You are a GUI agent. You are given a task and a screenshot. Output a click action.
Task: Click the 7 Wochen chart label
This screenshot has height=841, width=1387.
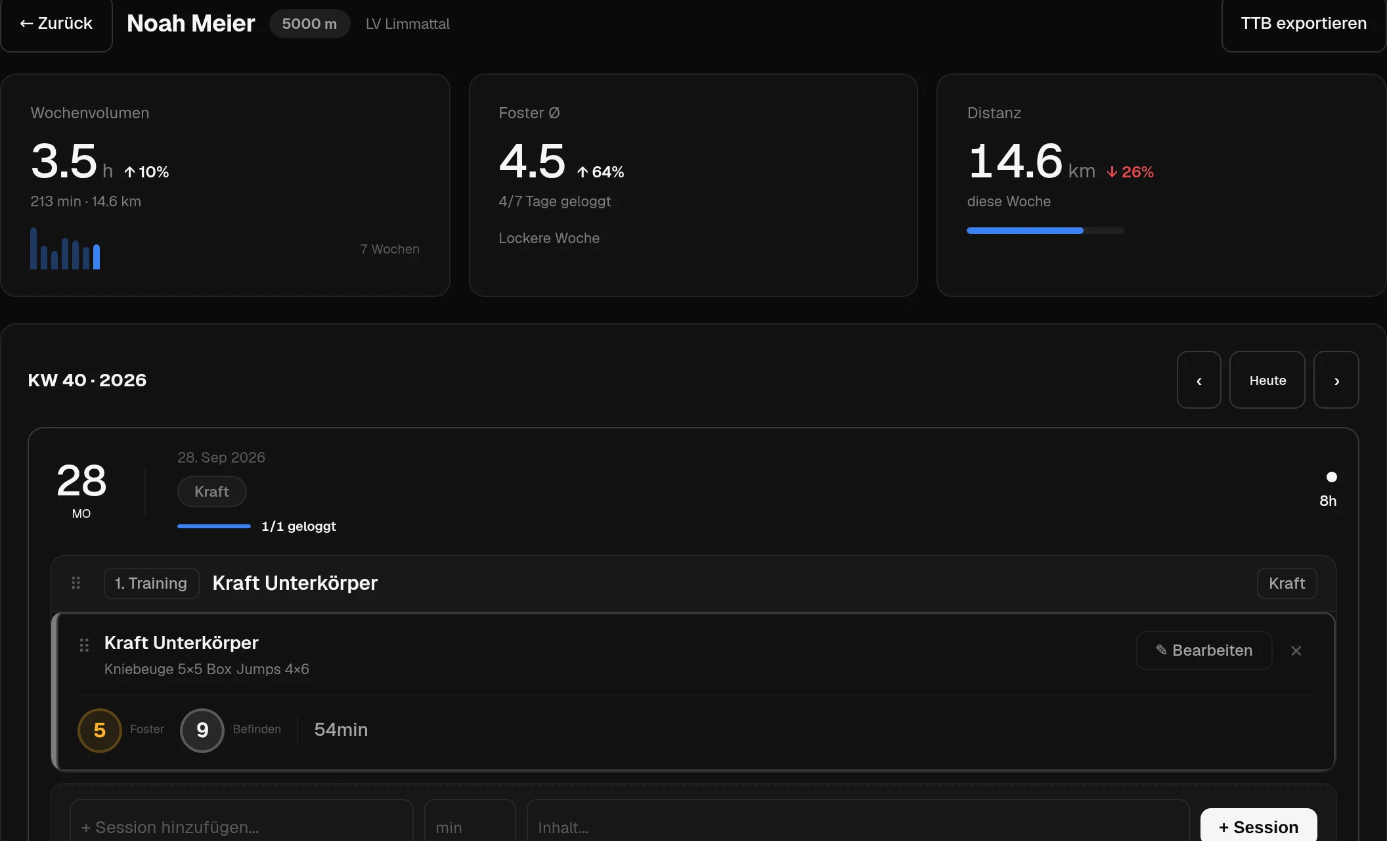coord(389,249)
